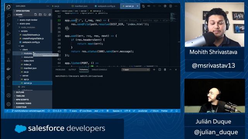Open the bash terminal selector dropdown
248x139 pixels.
point(136,69)
